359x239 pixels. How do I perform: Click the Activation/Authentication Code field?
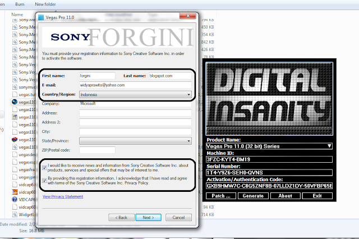coord(269,186)
